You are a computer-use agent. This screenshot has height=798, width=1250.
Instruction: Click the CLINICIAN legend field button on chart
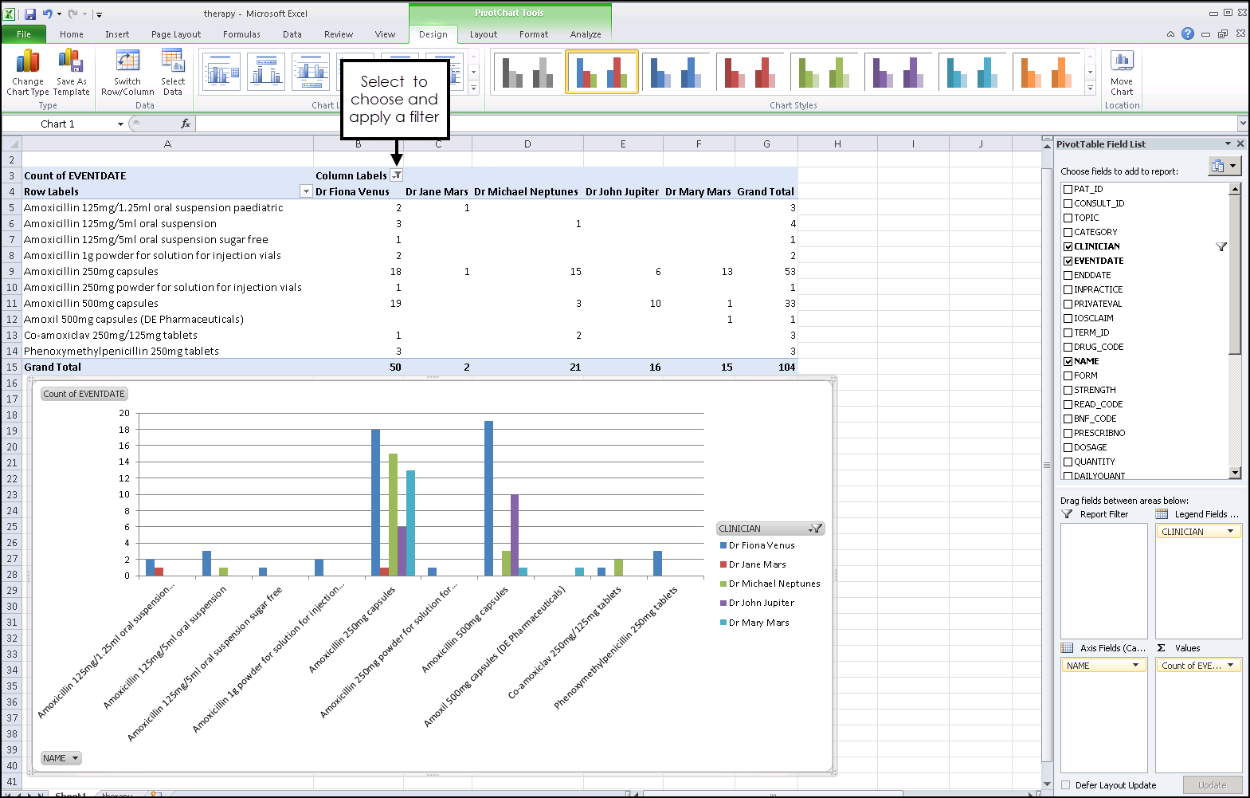770,529
